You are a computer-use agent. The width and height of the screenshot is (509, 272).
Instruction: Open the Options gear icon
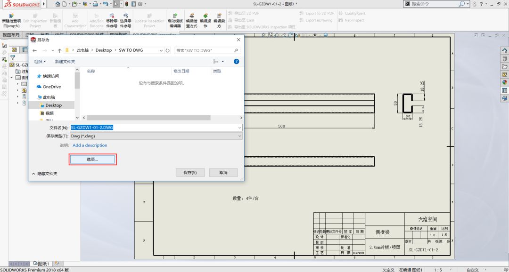[x=140, y=4]
